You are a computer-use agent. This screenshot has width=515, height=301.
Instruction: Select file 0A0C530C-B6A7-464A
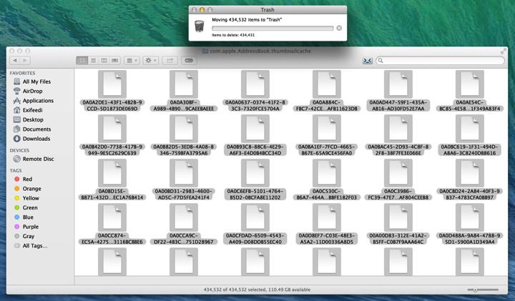(326, 180)
